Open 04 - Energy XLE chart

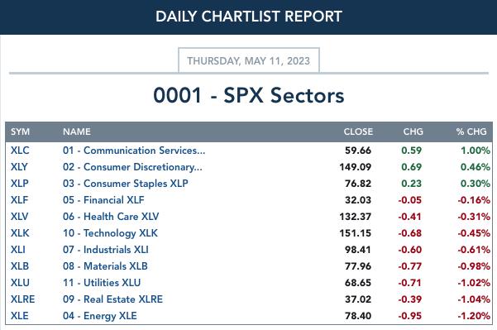tap(99, 316)
